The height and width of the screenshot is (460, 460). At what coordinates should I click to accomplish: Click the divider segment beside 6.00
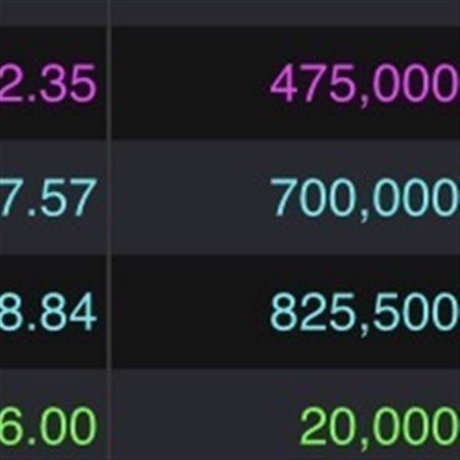click(x=110, y=427)
